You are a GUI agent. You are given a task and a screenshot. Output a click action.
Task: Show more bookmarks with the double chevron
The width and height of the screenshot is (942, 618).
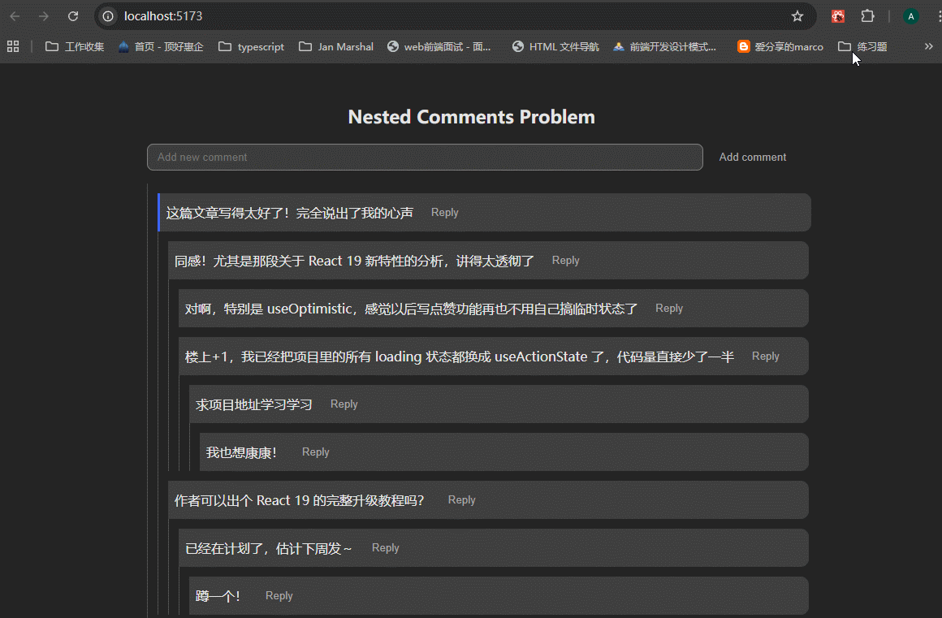[x=929, y=46]
